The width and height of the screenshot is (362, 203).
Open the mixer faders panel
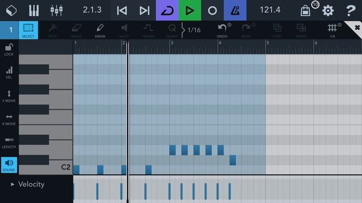tap(57, 10)
